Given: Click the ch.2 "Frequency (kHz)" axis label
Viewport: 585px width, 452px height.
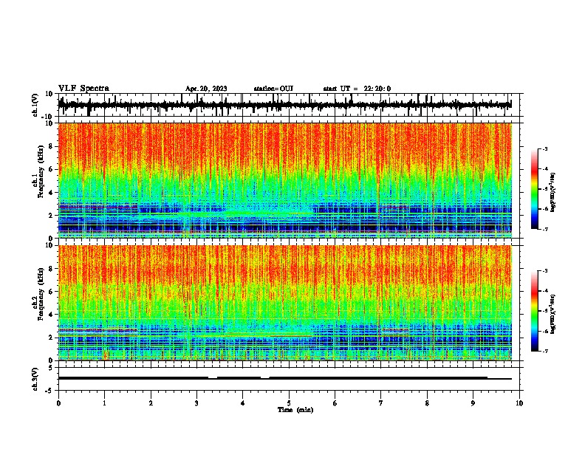Looking at the screenshot, I should (x=41, y=294).
